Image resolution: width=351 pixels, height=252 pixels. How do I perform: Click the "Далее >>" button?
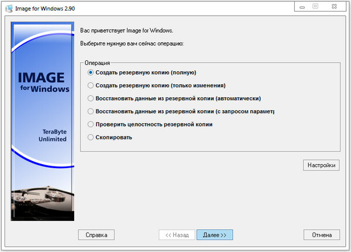pos(215,234)
